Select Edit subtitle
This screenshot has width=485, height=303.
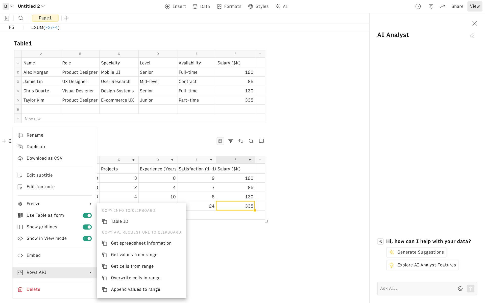pyautogui.click(x=55, y=175)
